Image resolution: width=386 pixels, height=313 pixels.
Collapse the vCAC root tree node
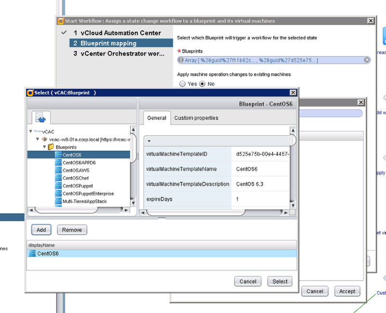(x=31, y=131)
